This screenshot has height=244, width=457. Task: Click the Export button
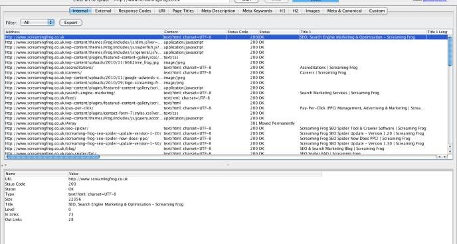click(x=71, y=23)
